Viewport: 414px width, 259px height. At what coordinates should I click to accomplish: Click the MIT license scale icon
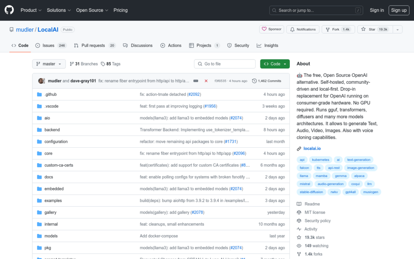(299, 212)
